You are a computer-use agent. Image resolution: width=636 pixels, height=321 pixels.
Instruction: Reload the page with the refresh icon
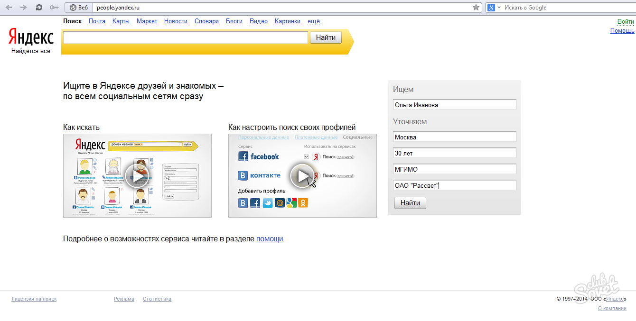pos(39,8)
